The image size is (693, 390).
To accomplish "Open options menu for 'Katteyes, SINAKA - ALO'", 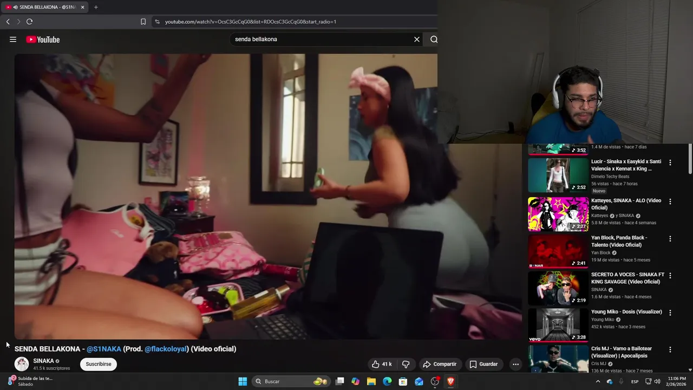I will click(670, 201).
